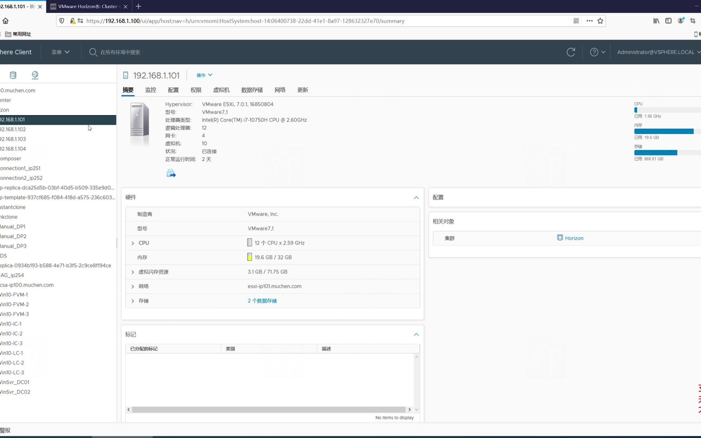Expand the 网络 hardware row
Image resolution: width=701 pixels, height=438 pixels.
(133, 286)
